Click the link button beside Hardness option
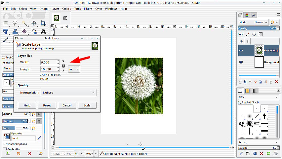The image size is (282, 159). click(39, 121)
